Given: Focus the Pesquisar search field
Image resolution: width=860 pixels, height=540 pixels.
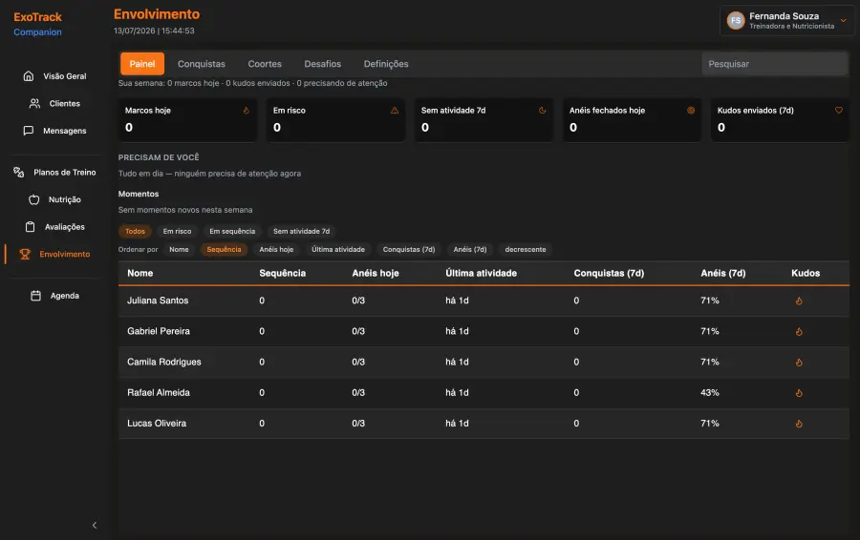Looking at the screenshot, I should pos(775,64).
